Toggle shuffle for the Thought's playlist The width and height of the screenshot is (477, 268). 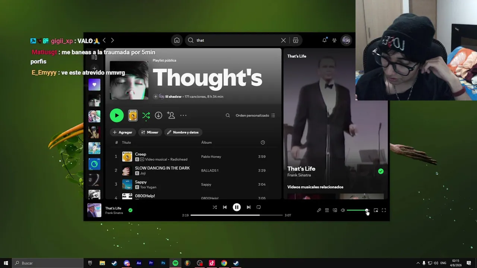point(146,115)
